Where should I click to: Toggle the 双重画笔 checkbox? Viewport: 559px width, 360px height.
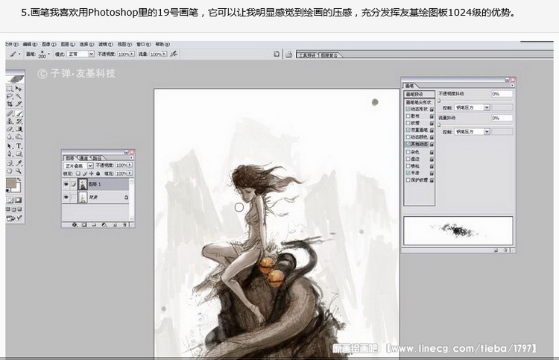pyautogui.click(x=408, y=130)
